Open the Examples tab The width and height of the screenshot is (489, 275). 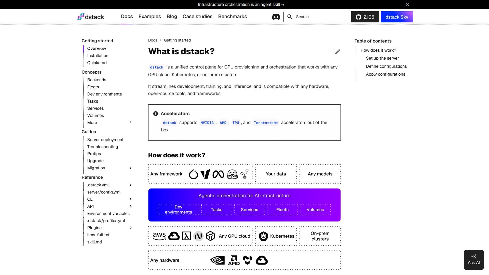[x=150, y=17]
